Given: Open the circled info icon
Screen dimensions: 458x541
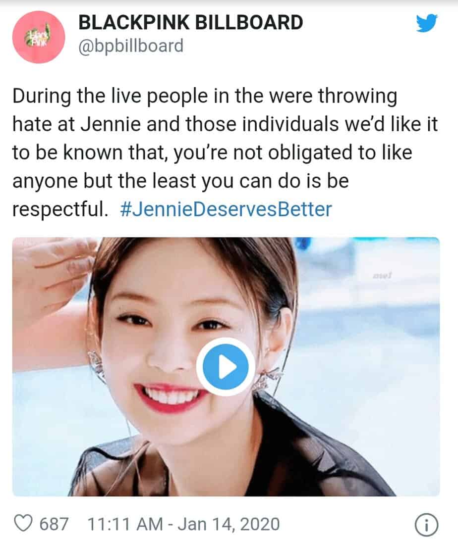Looking at the screenshot, I should [426, 525].
